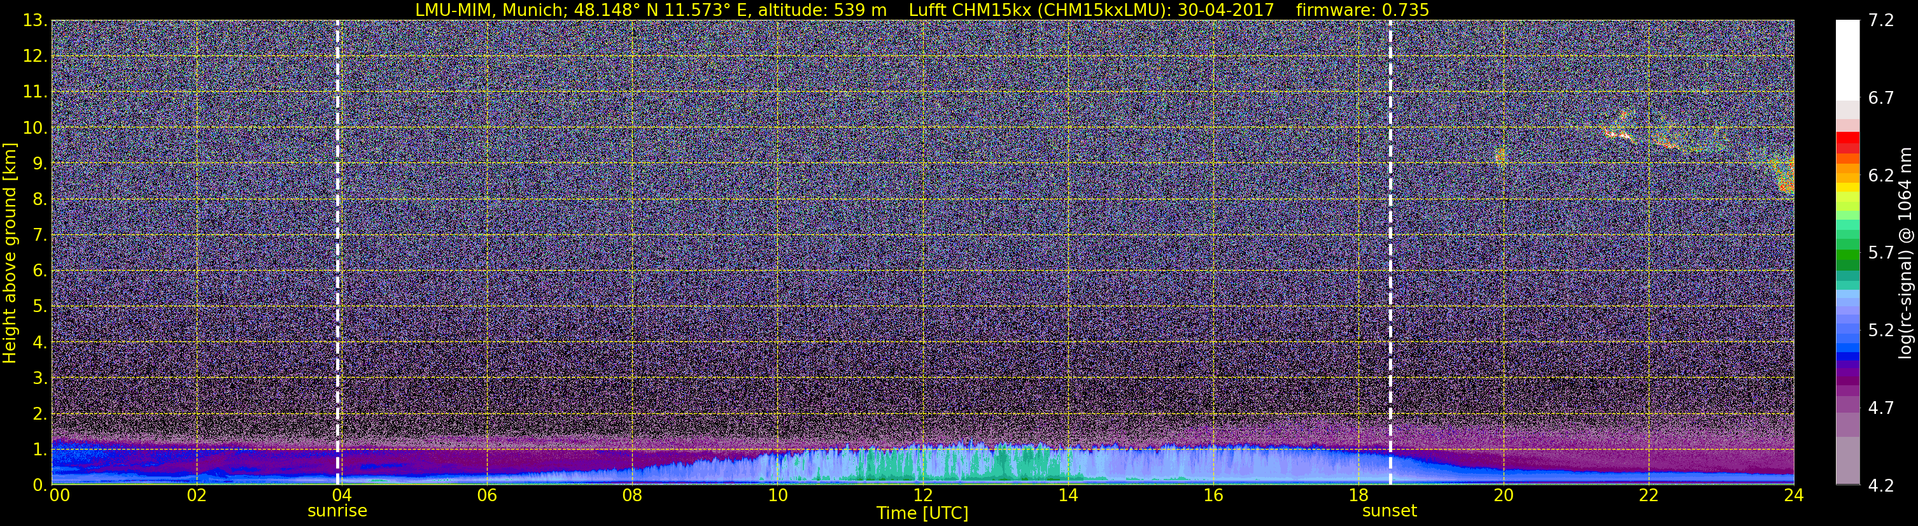
Task: Click the time axis tick label '00'
Action: coord(60,495)
